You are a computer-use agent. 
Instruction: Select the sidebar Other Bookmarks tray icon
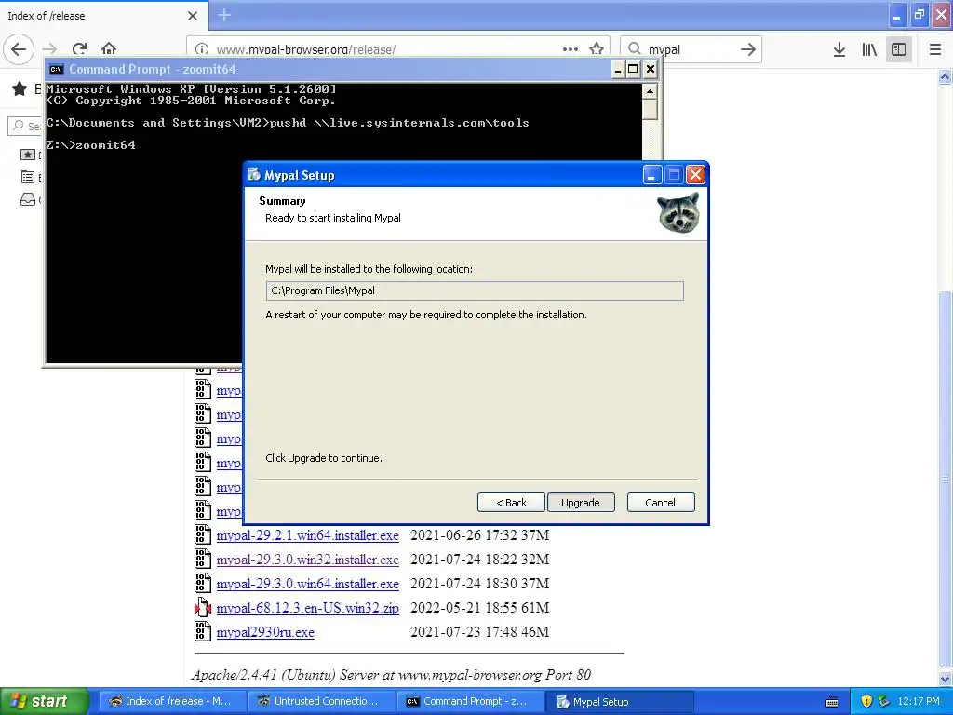point(28,199)
